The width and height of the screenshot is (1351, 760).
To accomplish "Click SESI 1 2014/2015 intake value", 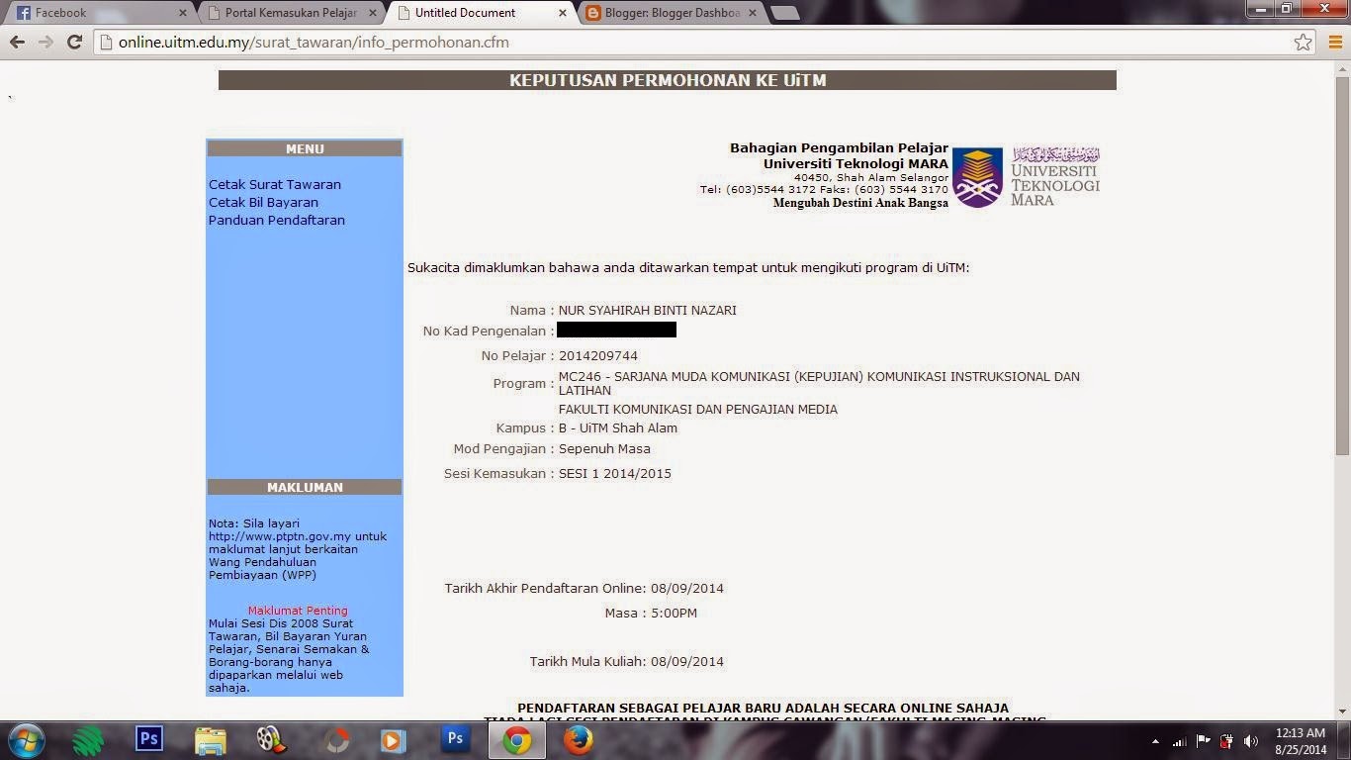I will tap(615, 473).
